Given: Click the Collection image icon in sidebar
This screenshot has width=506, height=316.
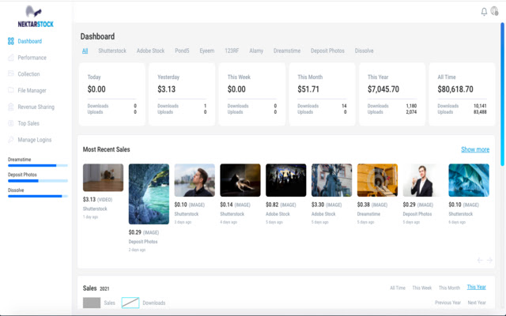Looking at the screenshot, I should tap(10, 73).
